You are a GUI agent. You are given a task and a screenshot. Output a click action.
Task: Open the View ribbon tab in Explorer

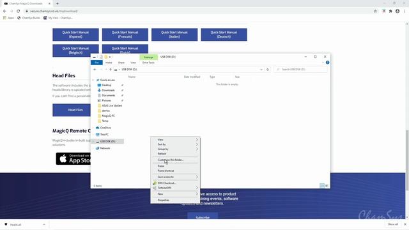click(x=134, y=63)
